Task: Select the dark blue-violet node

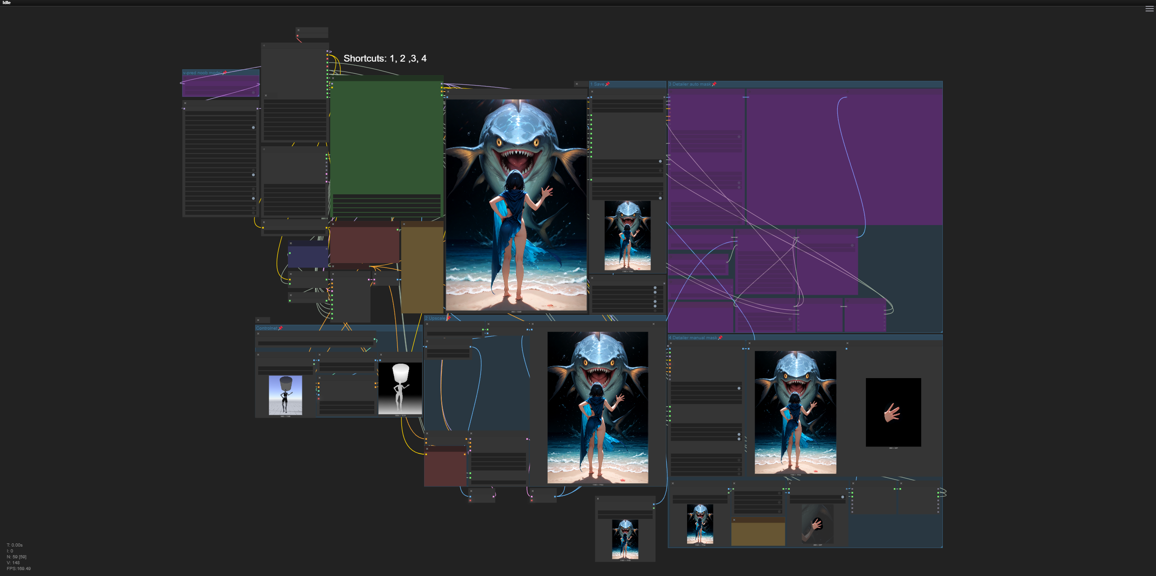Action: click(x=308, y=255)
